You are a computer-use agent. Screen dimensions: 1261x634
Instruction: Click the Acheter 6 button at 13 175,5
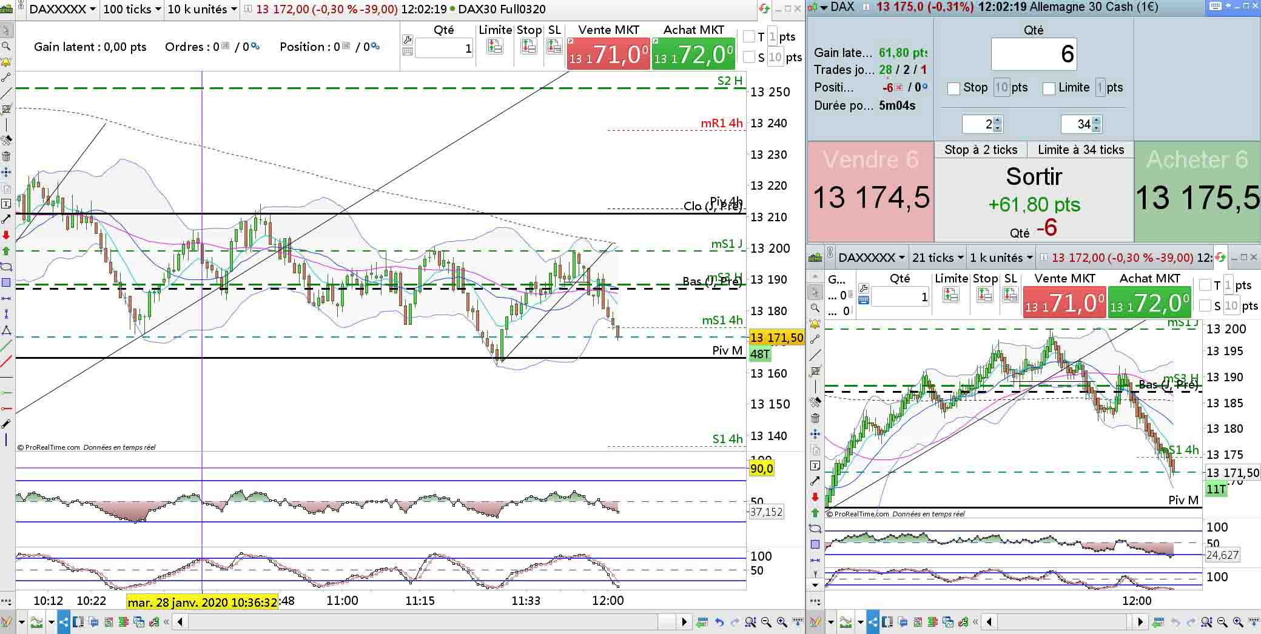[x=1197, y=192]
